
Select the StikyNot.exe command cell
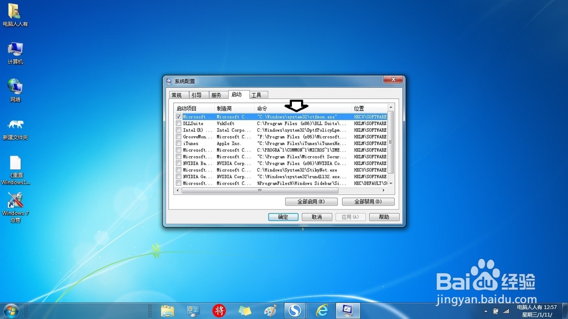tap(297, 170)
